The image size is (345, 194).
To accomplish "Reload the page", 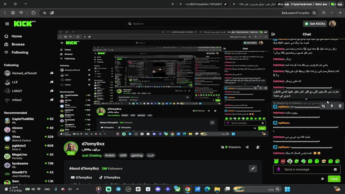I will pos(324,13).
